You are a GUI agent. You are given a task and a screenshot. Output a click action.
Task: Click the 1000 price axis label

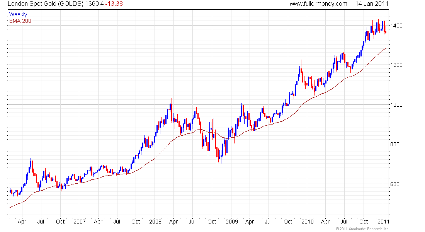coord(396,105)
